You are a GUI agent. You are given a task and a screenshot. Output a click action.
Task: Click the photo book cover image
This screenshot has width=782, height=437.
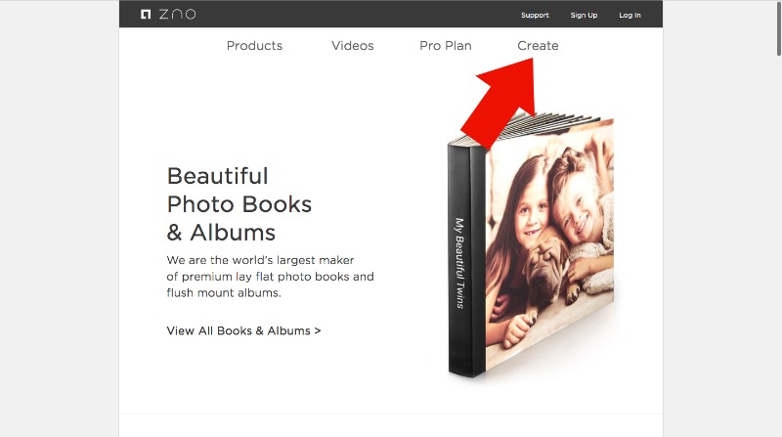tap(549, 244)
